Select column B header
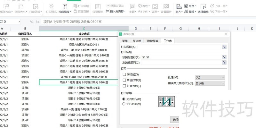This screenshot has width=256, height=128. 25,29
